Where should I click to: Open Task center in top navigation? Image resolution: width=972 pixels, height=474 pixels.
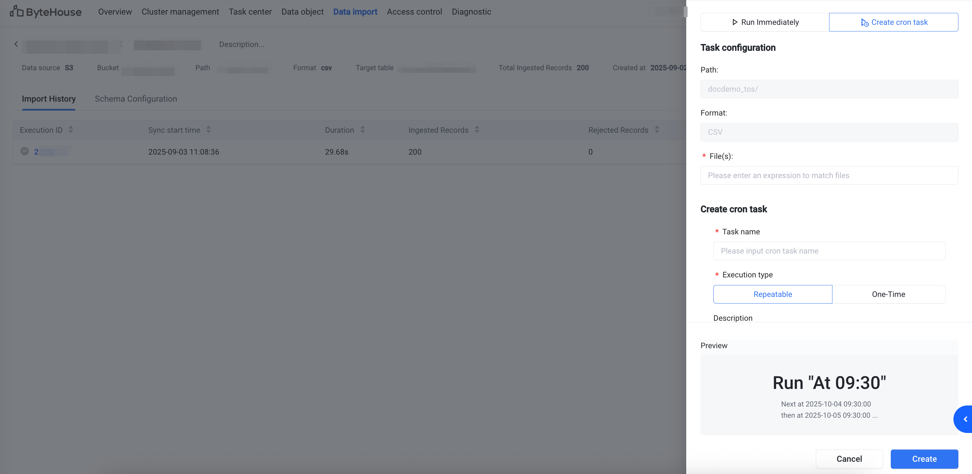point(250,12)
